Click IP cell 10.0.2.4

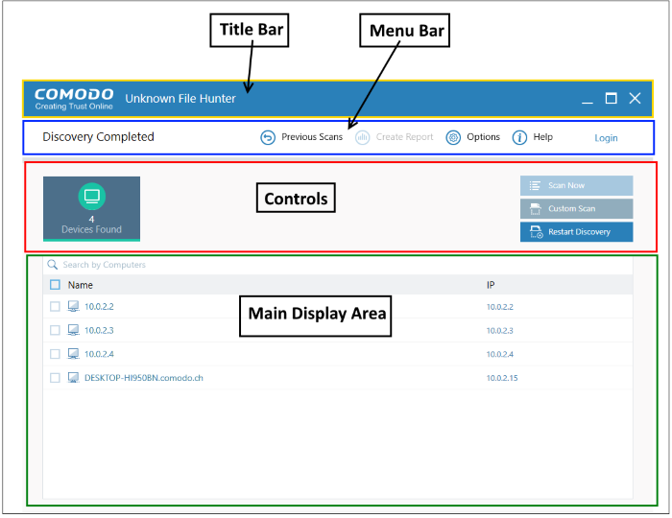500,355
